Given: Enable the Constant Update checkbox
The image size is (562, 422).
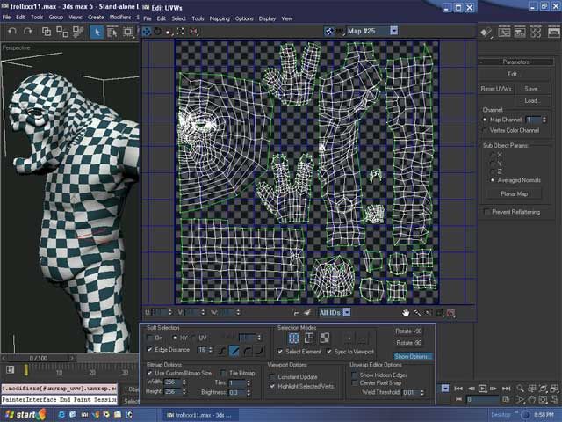Looking at the screenshot, I should click(273, 376).
